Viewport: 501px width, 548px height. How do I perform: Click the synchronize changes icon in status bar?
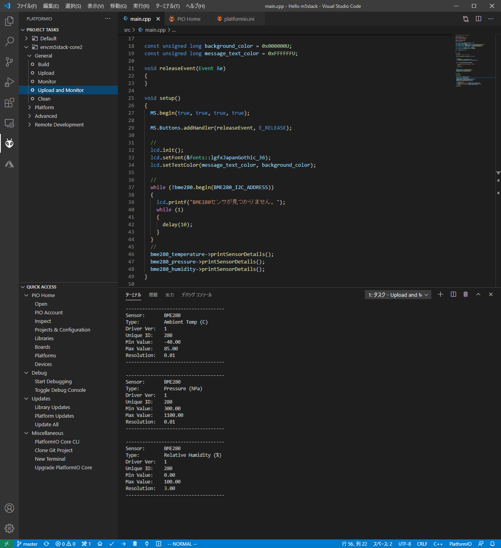point(47,544)
